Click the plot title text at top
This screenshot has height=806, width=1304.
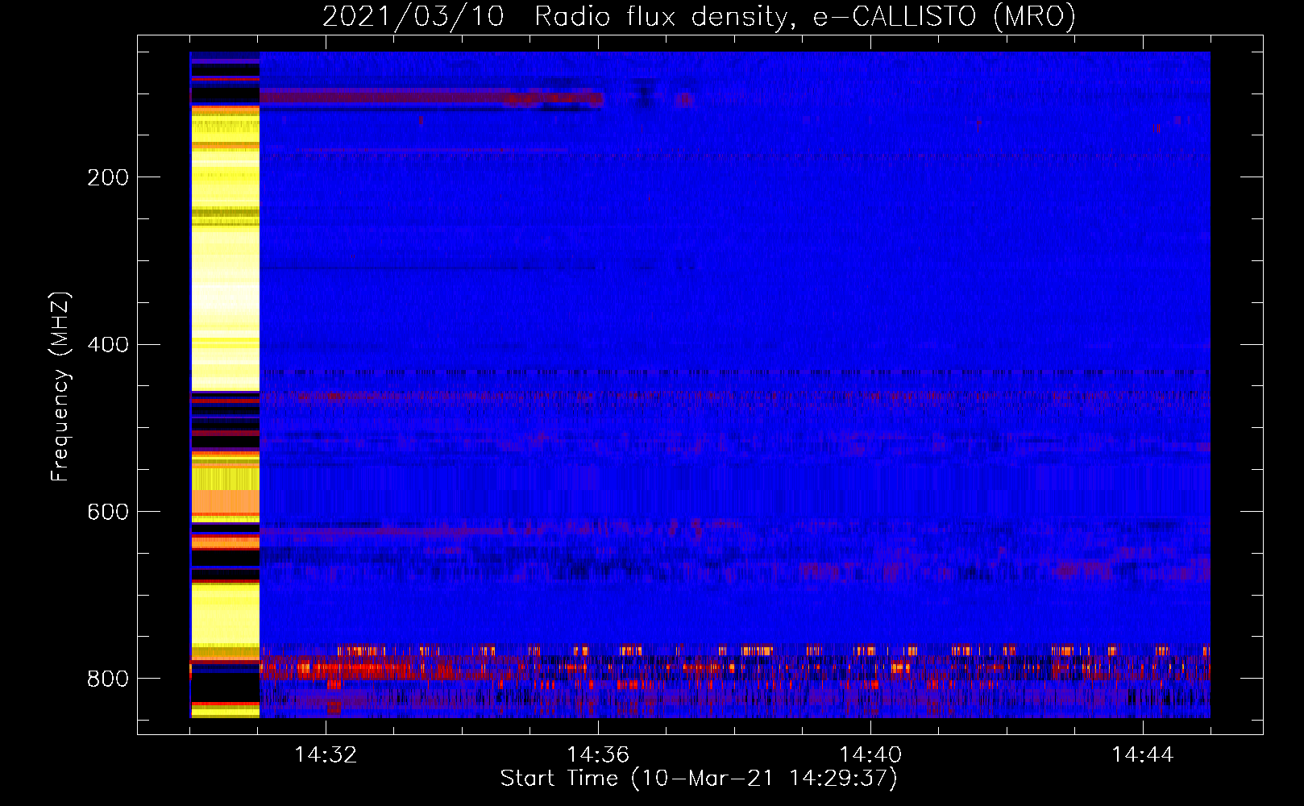click(x=699, y=17)
